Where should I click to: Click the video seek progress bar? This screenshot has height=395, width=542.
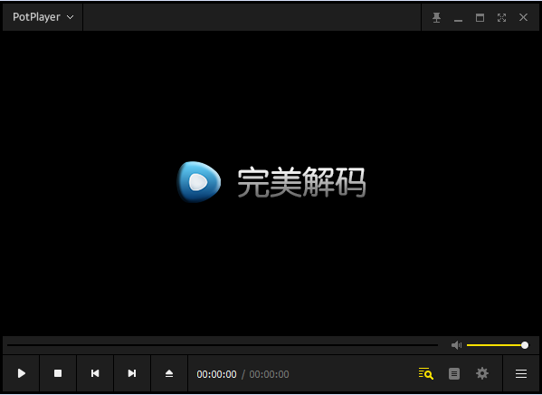223,345
